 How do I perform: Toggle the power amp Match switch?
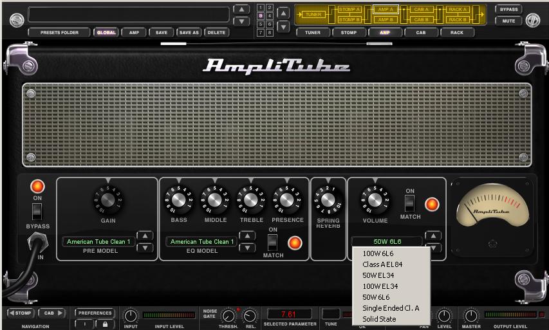point(409,203)
